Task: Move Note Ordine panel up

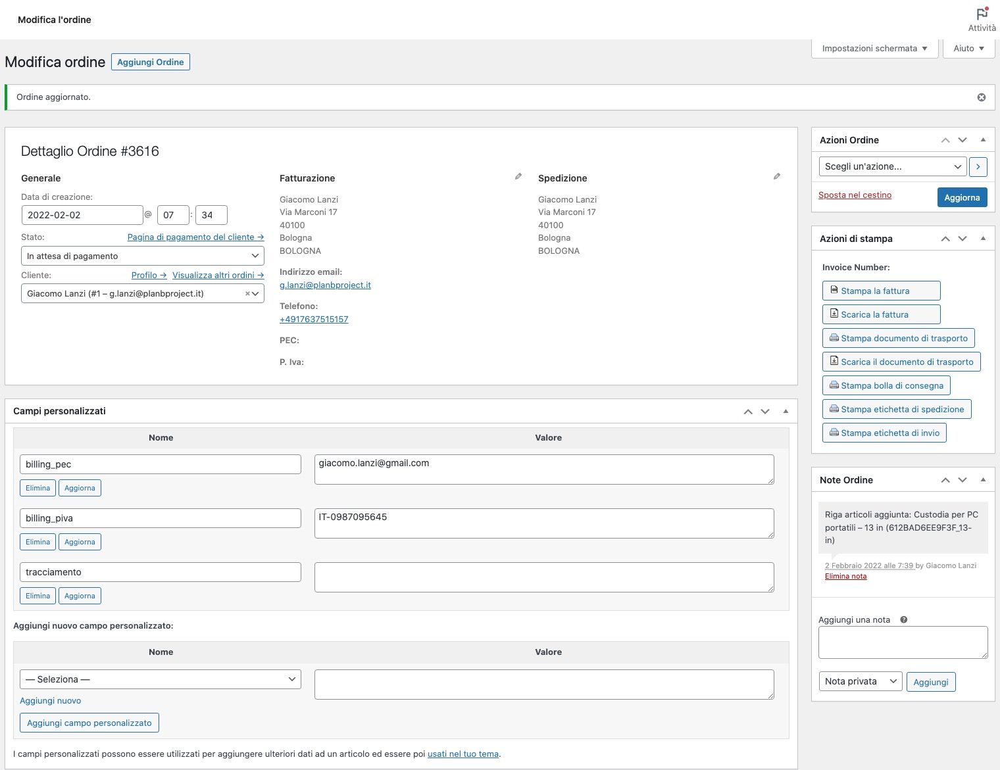Action: 945,480
